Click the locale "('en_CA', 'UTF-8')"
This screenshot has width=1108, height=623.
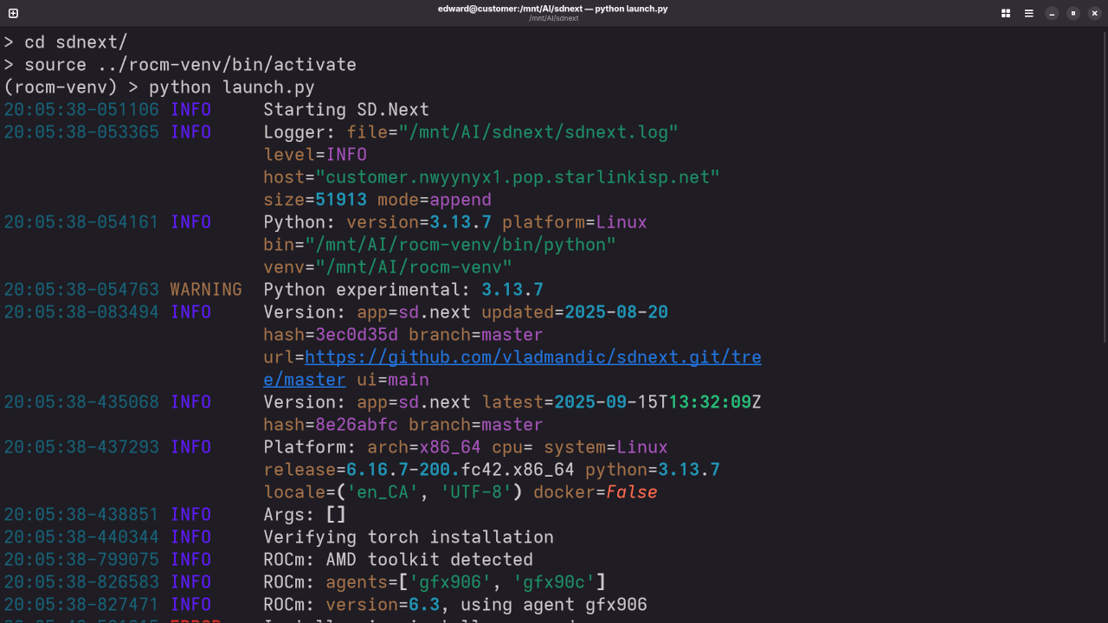pos(429,492)
